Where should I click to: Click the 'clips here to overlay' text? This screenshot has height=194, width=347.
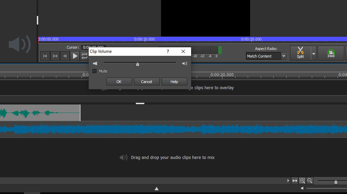point(214,87)
